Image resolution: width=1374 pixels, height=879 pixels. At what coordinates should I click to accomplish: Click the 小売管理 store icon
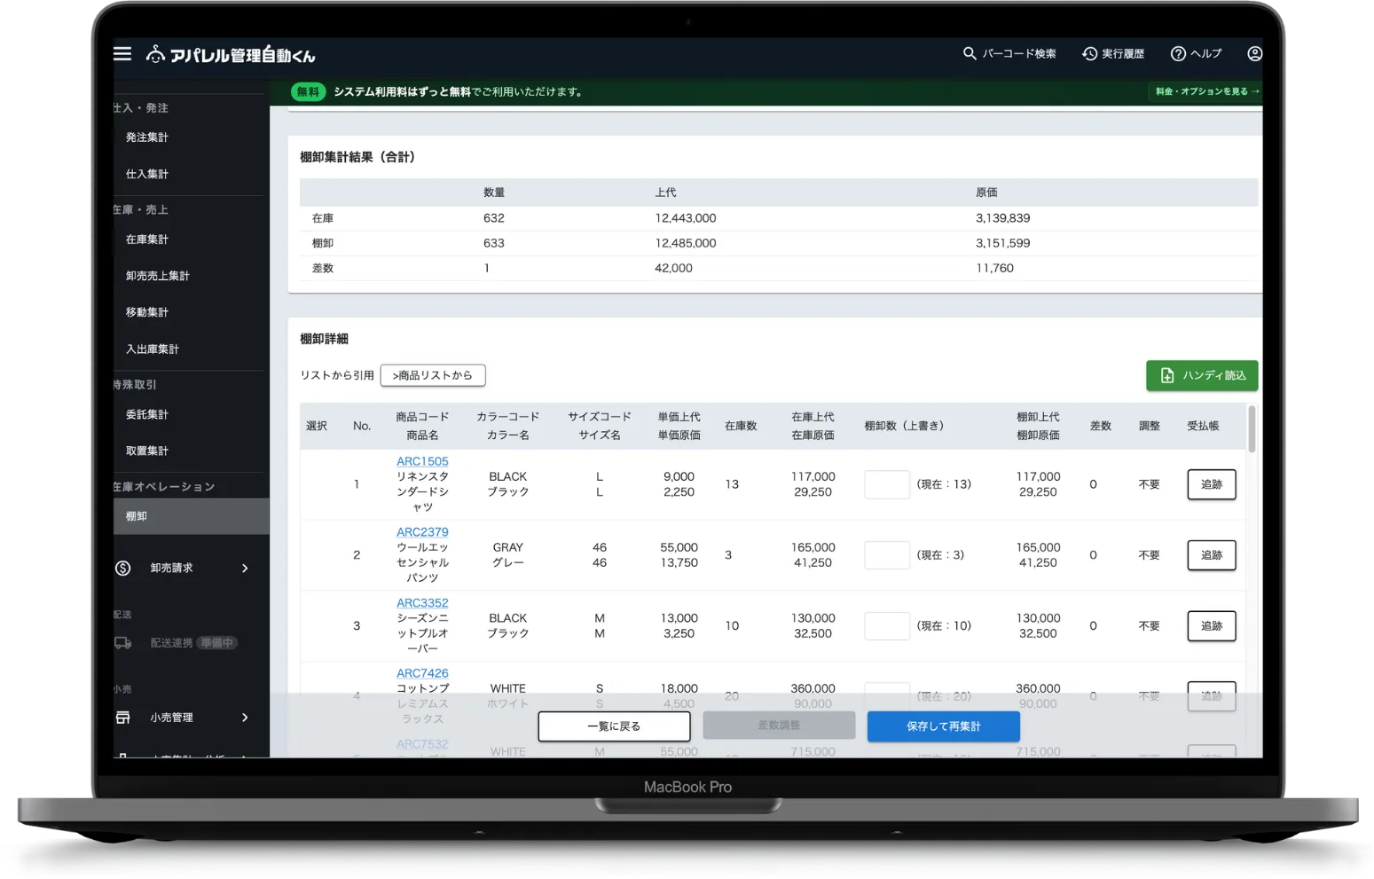123,718
